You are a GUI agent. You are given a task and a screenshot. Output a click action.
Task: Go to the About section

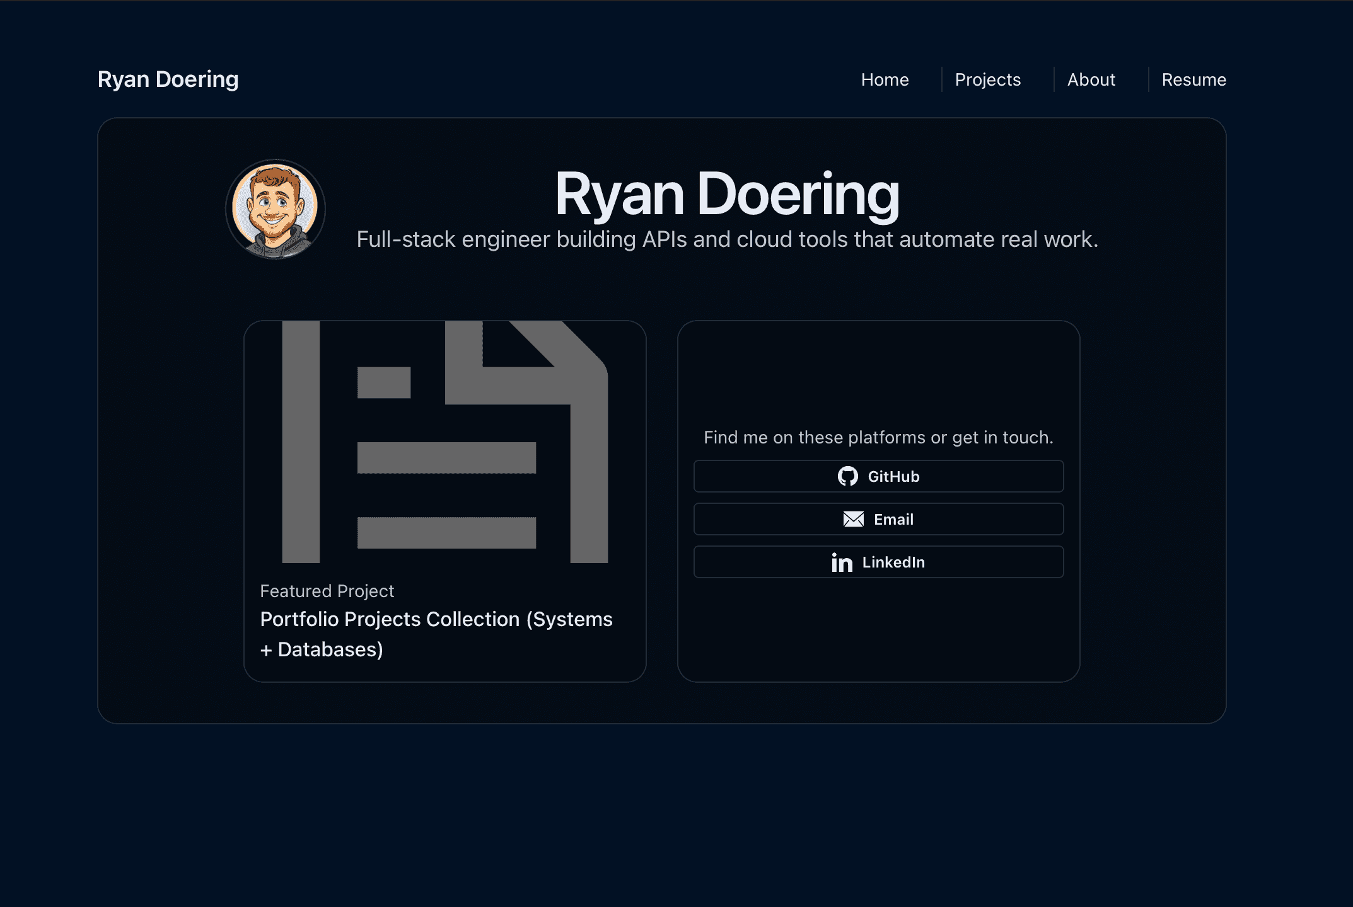coord(1091,79)
